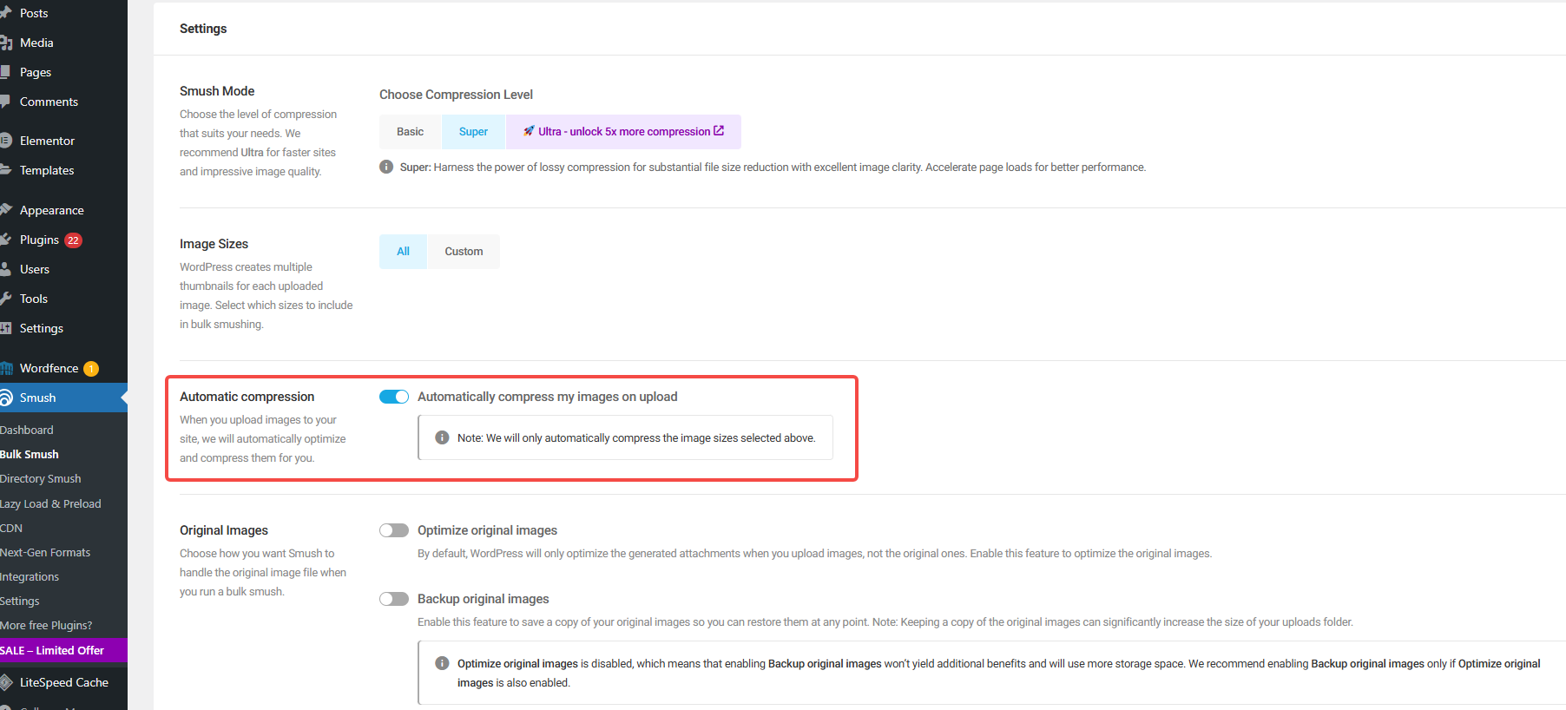
Task: Click the external link icon on Ultra tab
Action: tap(719, 131)
